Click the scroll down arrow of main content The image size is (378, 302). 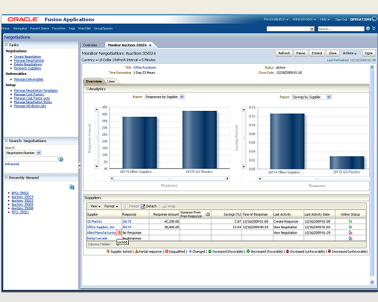point(372,283)
